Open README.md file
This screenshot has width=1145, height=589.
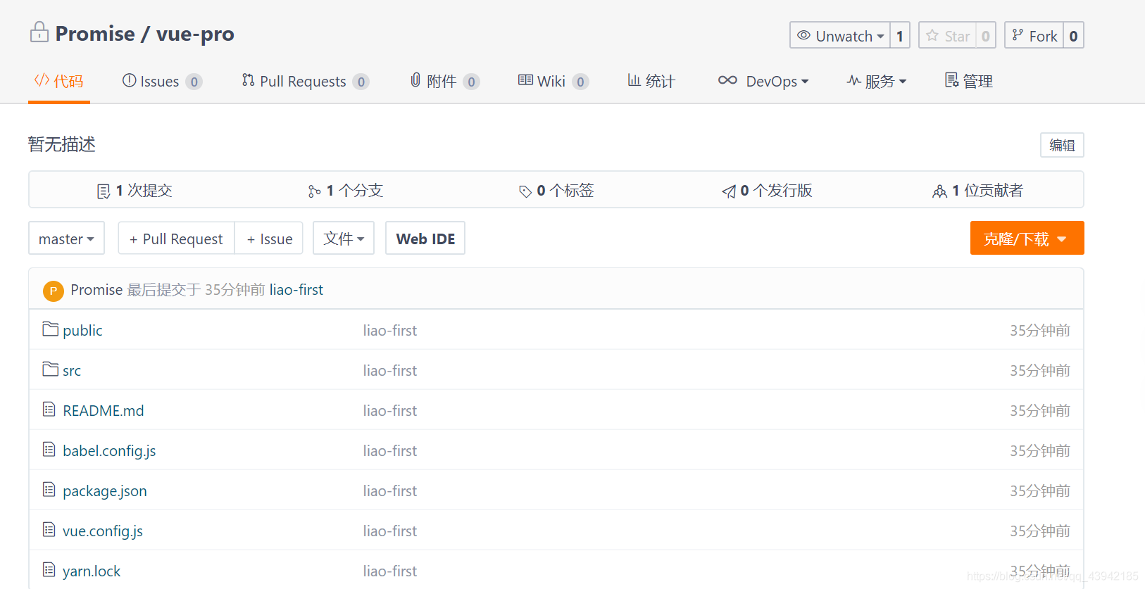(x=104, y=410)
